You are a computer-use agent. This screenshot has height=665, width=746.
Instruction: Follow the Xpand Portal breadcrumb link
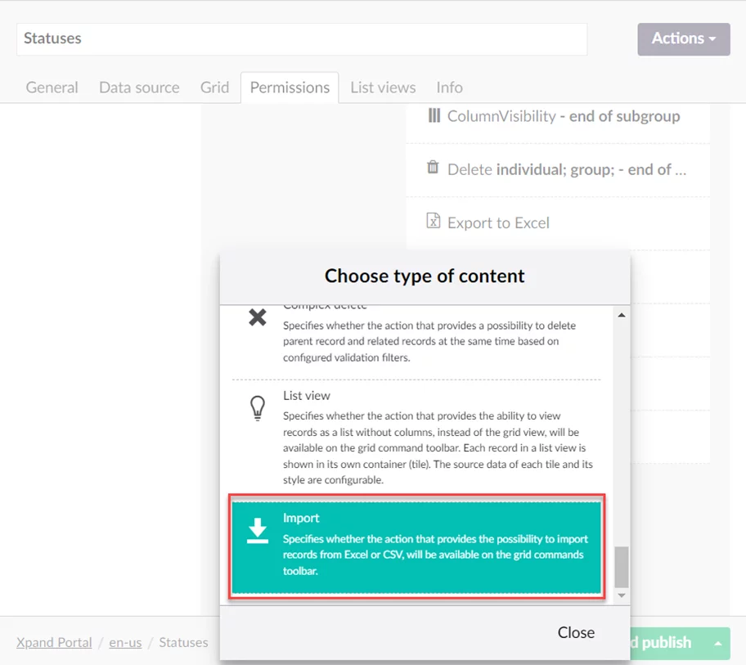[54, 643]
